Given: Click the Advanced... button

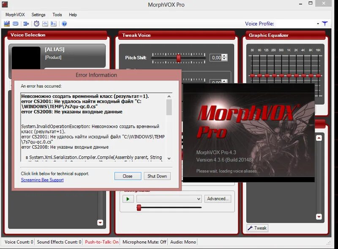Looking at the screenshot, I should point(218,199).
